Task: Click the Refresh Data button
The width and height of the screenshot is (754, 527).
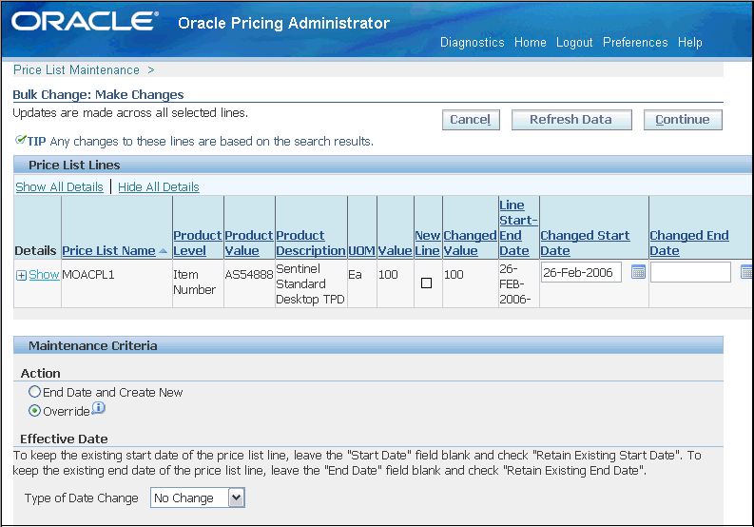Action: 571,119
